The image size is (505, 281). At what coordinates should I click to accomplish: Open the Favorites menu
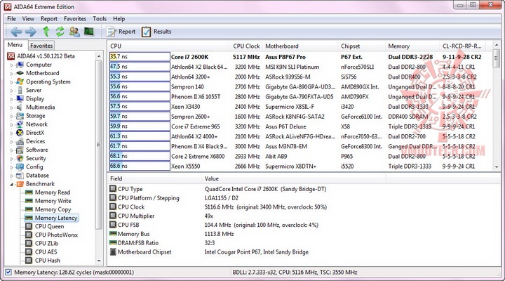(x=75, y=19)
